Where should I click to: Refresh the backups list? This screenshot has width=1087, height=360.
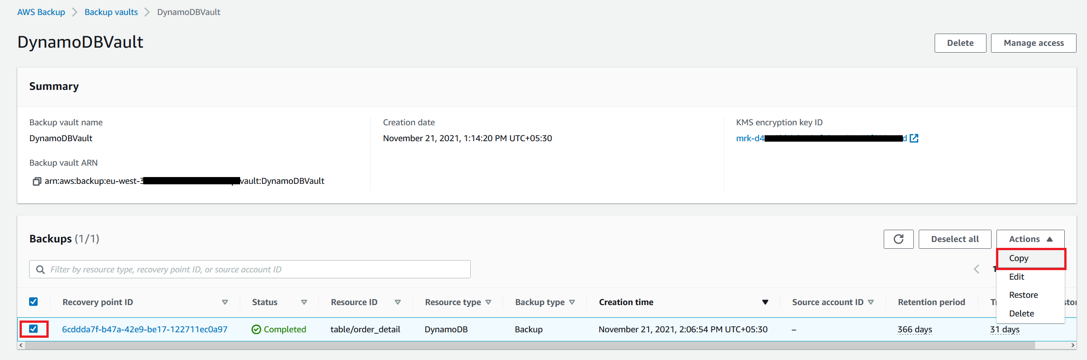[x=898, y=239]
